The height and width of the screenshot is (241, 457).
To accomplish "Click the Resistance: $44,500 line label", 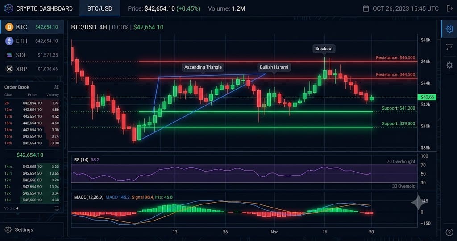I will 395,74.
